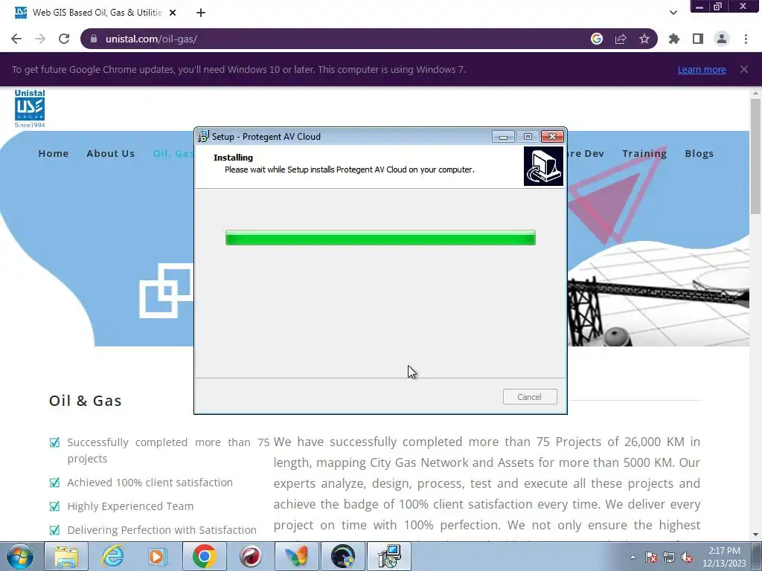Open the speedometer taskbar app
This screenshot has width=762, height=571.
[x=342, y=556]
